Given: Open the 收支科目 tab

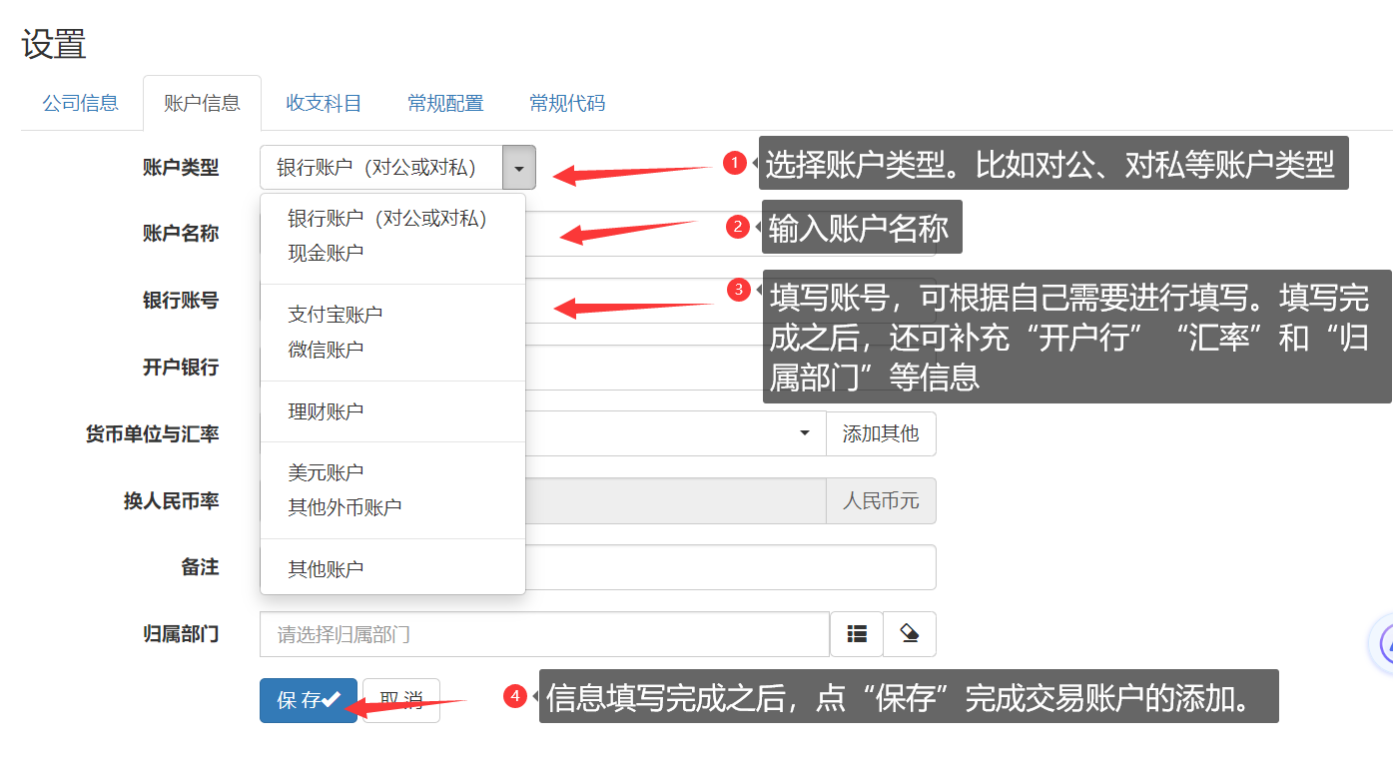Looking at the screenshot, I should point(324,103).
